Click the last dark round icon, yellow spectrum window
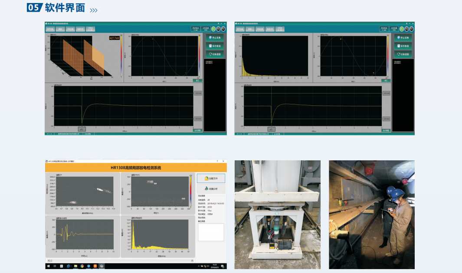Screen dimensions: 462x273 tap(412, 29)
